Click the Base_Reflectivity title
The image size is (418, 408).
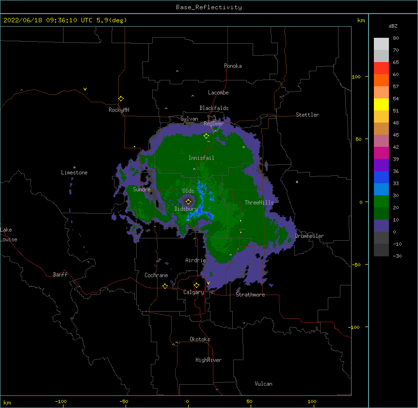click(209, 7)
